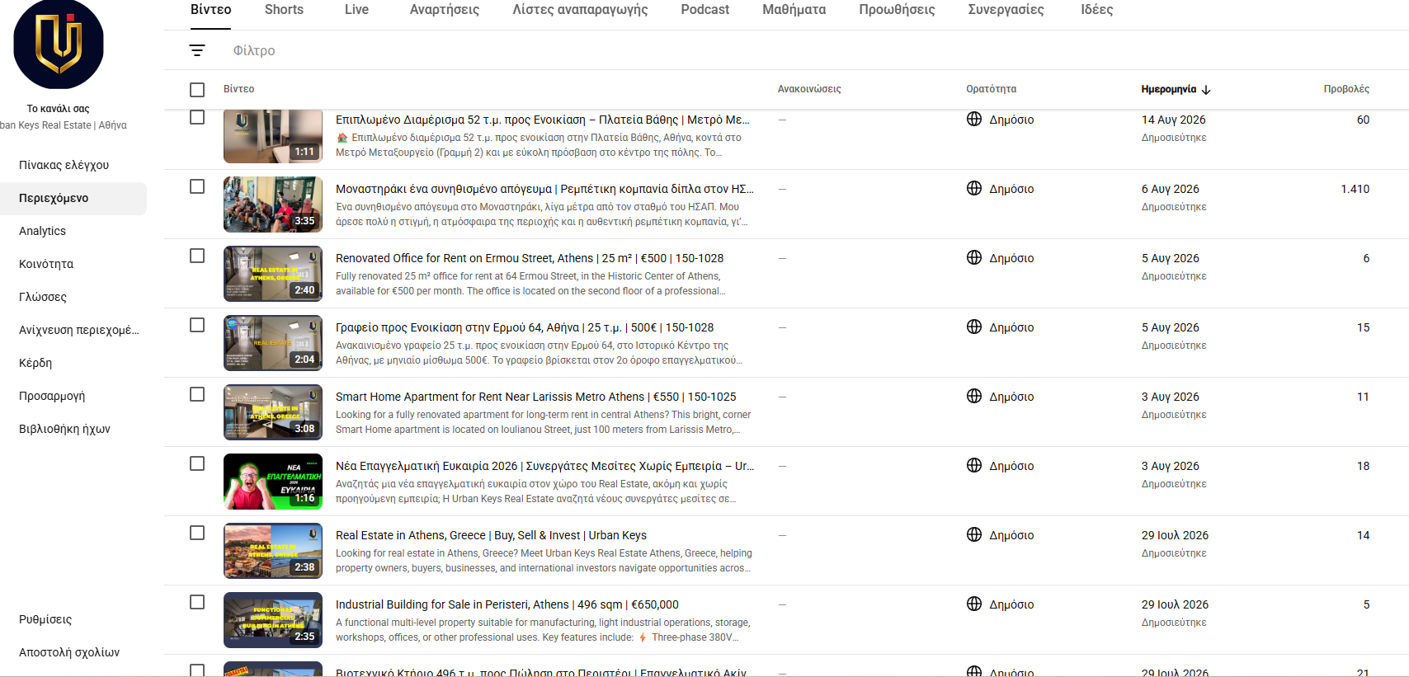Sort by the Προβολές column header
The width and height of the screenshot is (1409, 677).
tap(1346, 89)
